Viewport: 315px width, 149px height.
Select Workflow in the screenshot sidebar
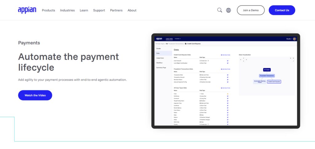tap(163, 63)
